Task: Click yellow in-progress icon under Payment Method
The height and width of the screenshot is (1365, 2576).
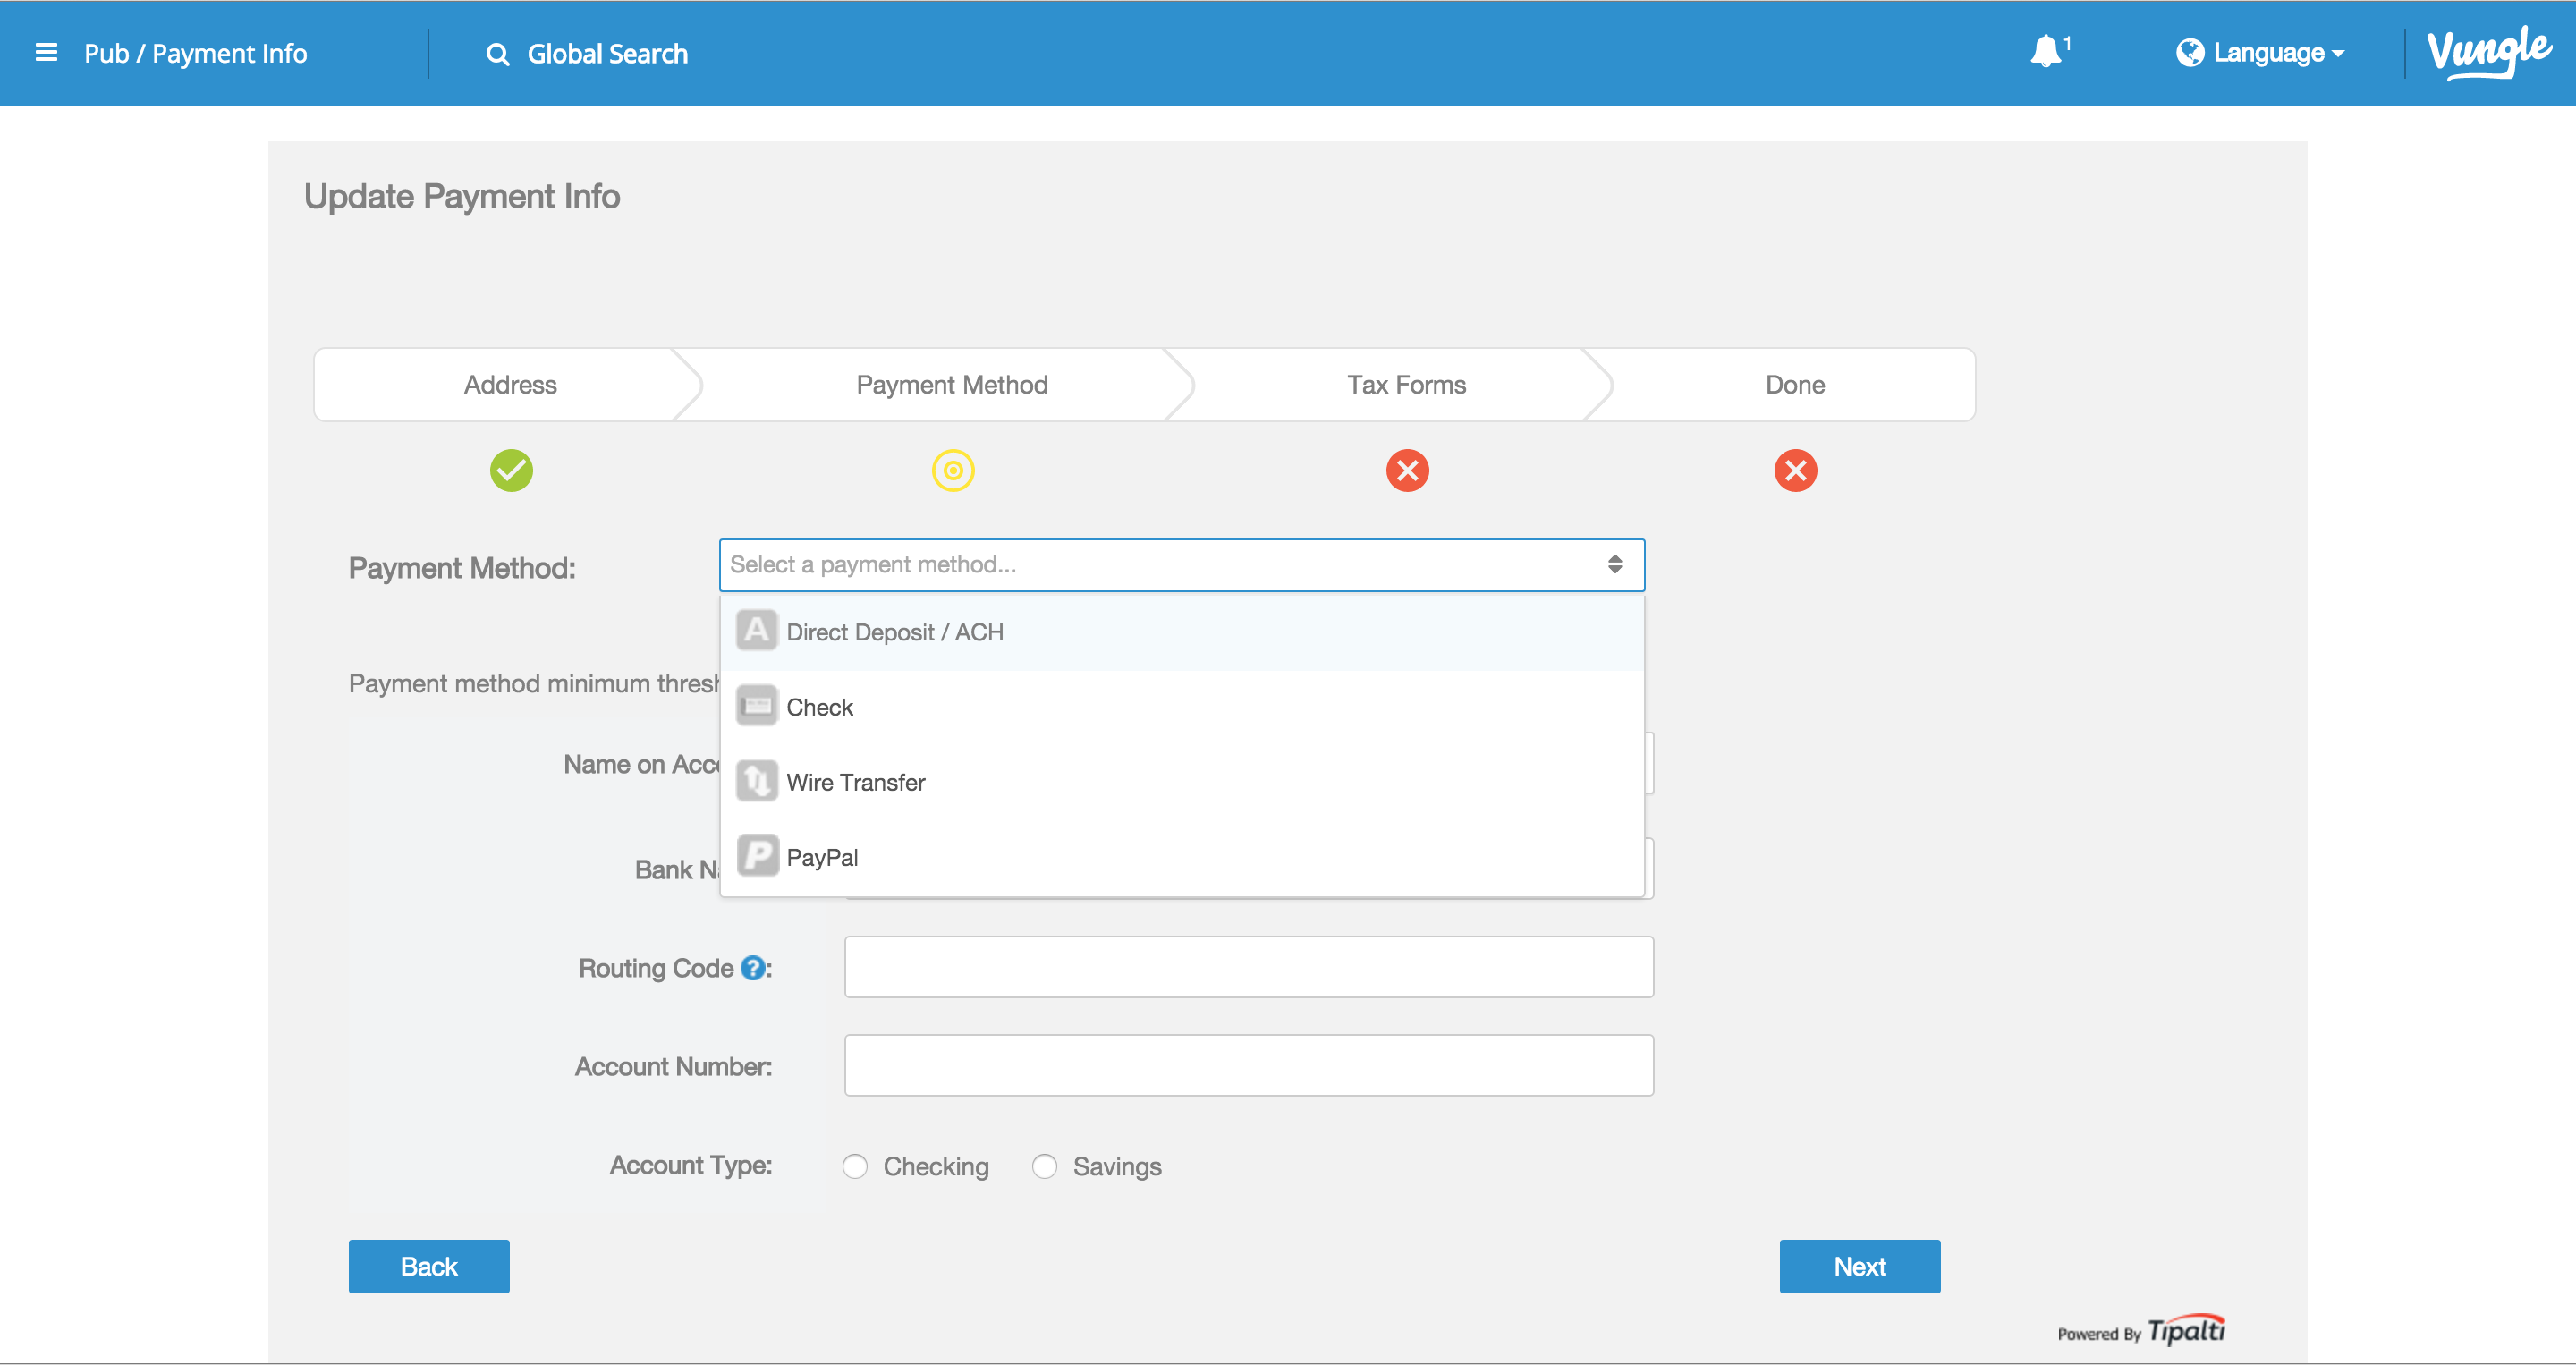Action: coord(953,470)
